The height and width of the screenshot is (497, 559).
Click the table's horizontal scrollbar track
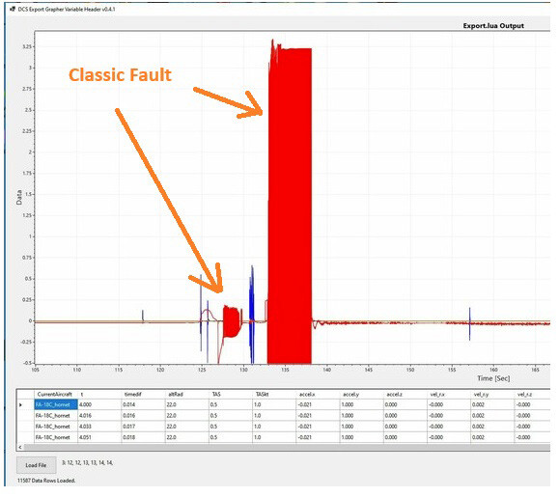[x=287, y=447]
